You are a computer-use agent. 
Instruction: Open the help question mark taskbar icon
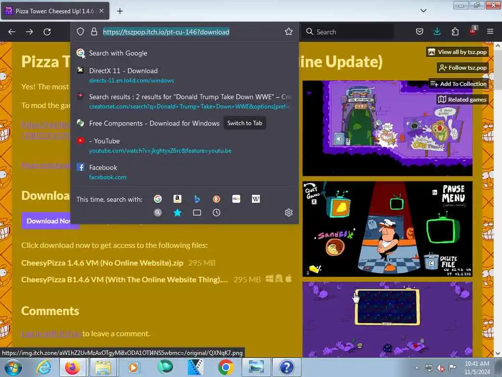pyautogui.click(x=286, y=367)
